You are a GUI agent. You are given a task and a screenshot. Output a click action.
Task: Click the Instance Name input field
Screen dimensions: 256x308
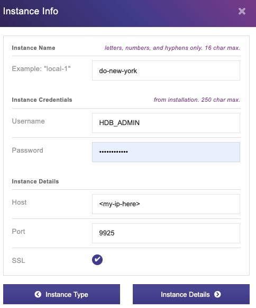click(166, 71)
